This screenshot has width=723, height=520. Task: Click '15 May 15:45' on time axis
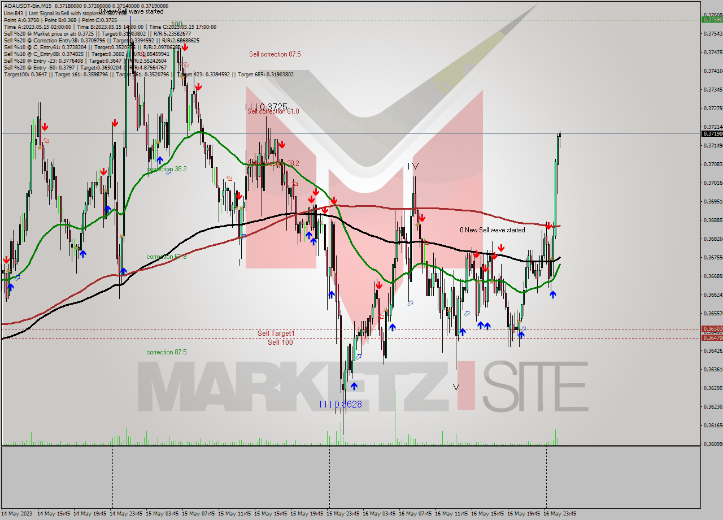click(271, 514)
